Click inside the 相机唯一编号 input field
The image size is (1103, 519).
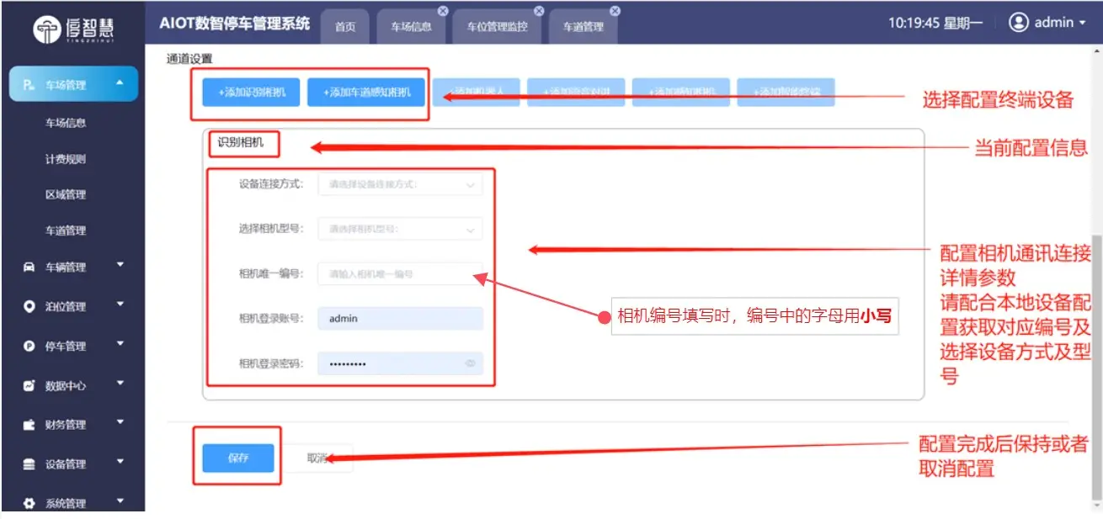[x=400, y=273]
